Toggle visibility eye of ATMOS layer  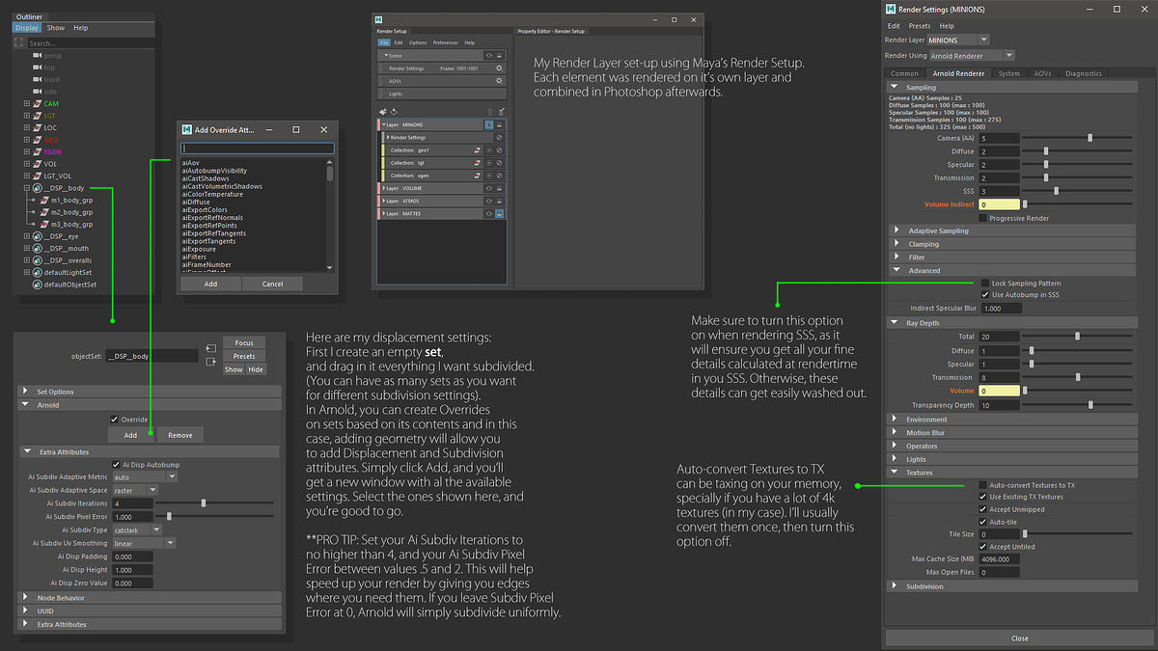coord(488,201)
